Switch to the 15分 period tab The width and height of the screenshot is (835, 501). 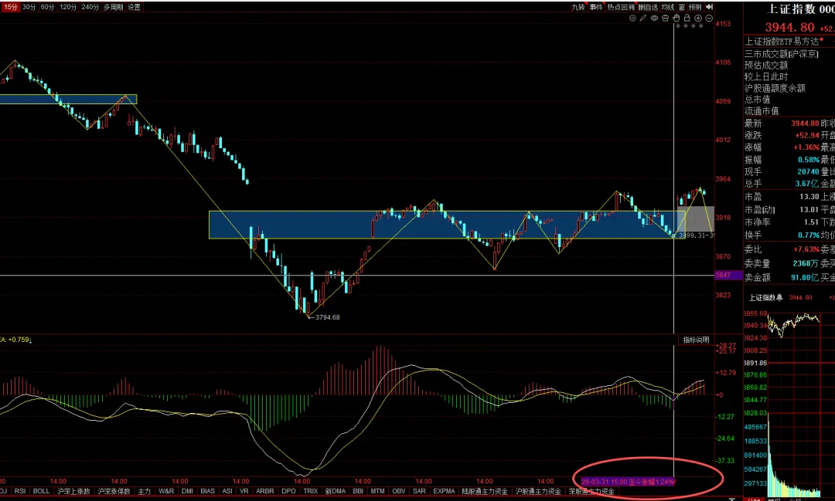tap(10, 7)
